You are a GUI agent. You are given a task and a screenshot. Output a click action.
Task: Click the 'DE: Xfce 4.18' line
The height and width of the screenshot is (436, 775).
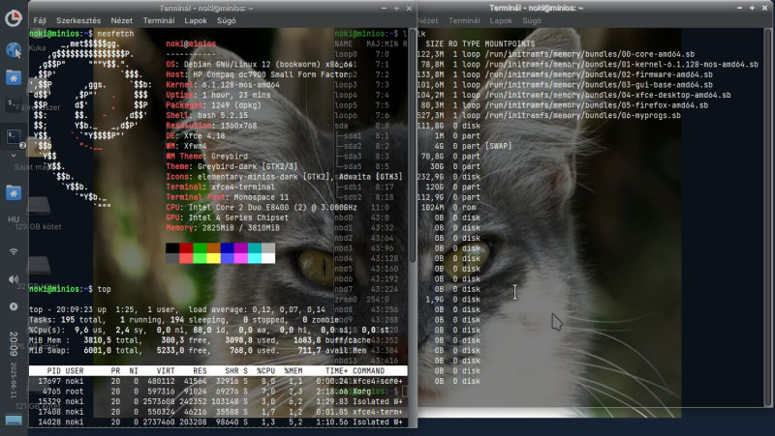pyautogui.click(x=196, y=135)
